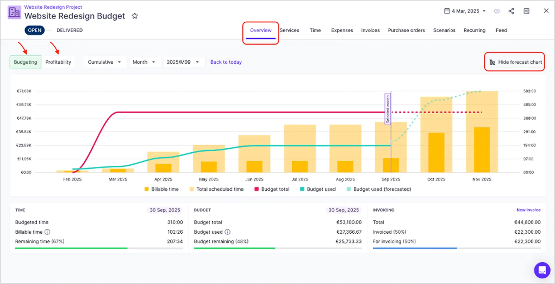555x284 pixels.
Task: Toggle the Budget used legend swatch
Action: (x=302, y=189)
